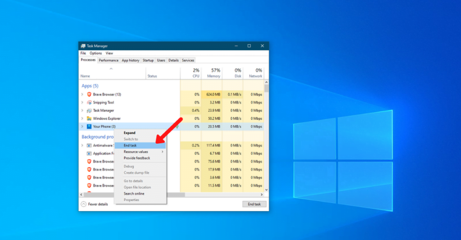Click the vertical scrollbar thumb

(x=267, y=89)
